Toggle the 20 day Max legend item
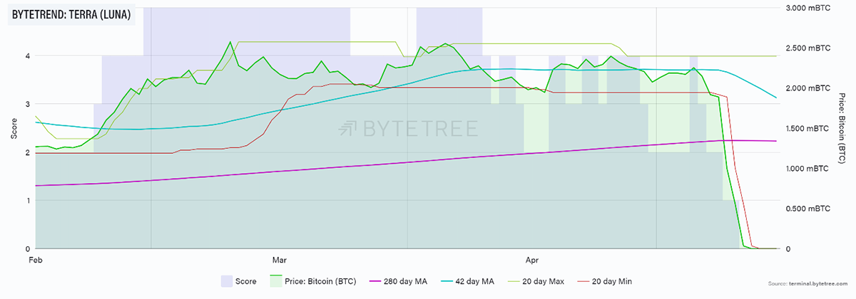 point(535,281)
